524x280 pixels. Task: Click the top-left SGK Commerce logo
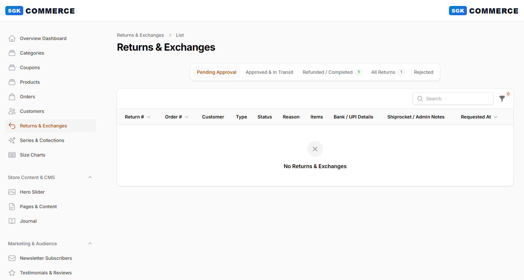pyautogui.click(x=40, y=11)
